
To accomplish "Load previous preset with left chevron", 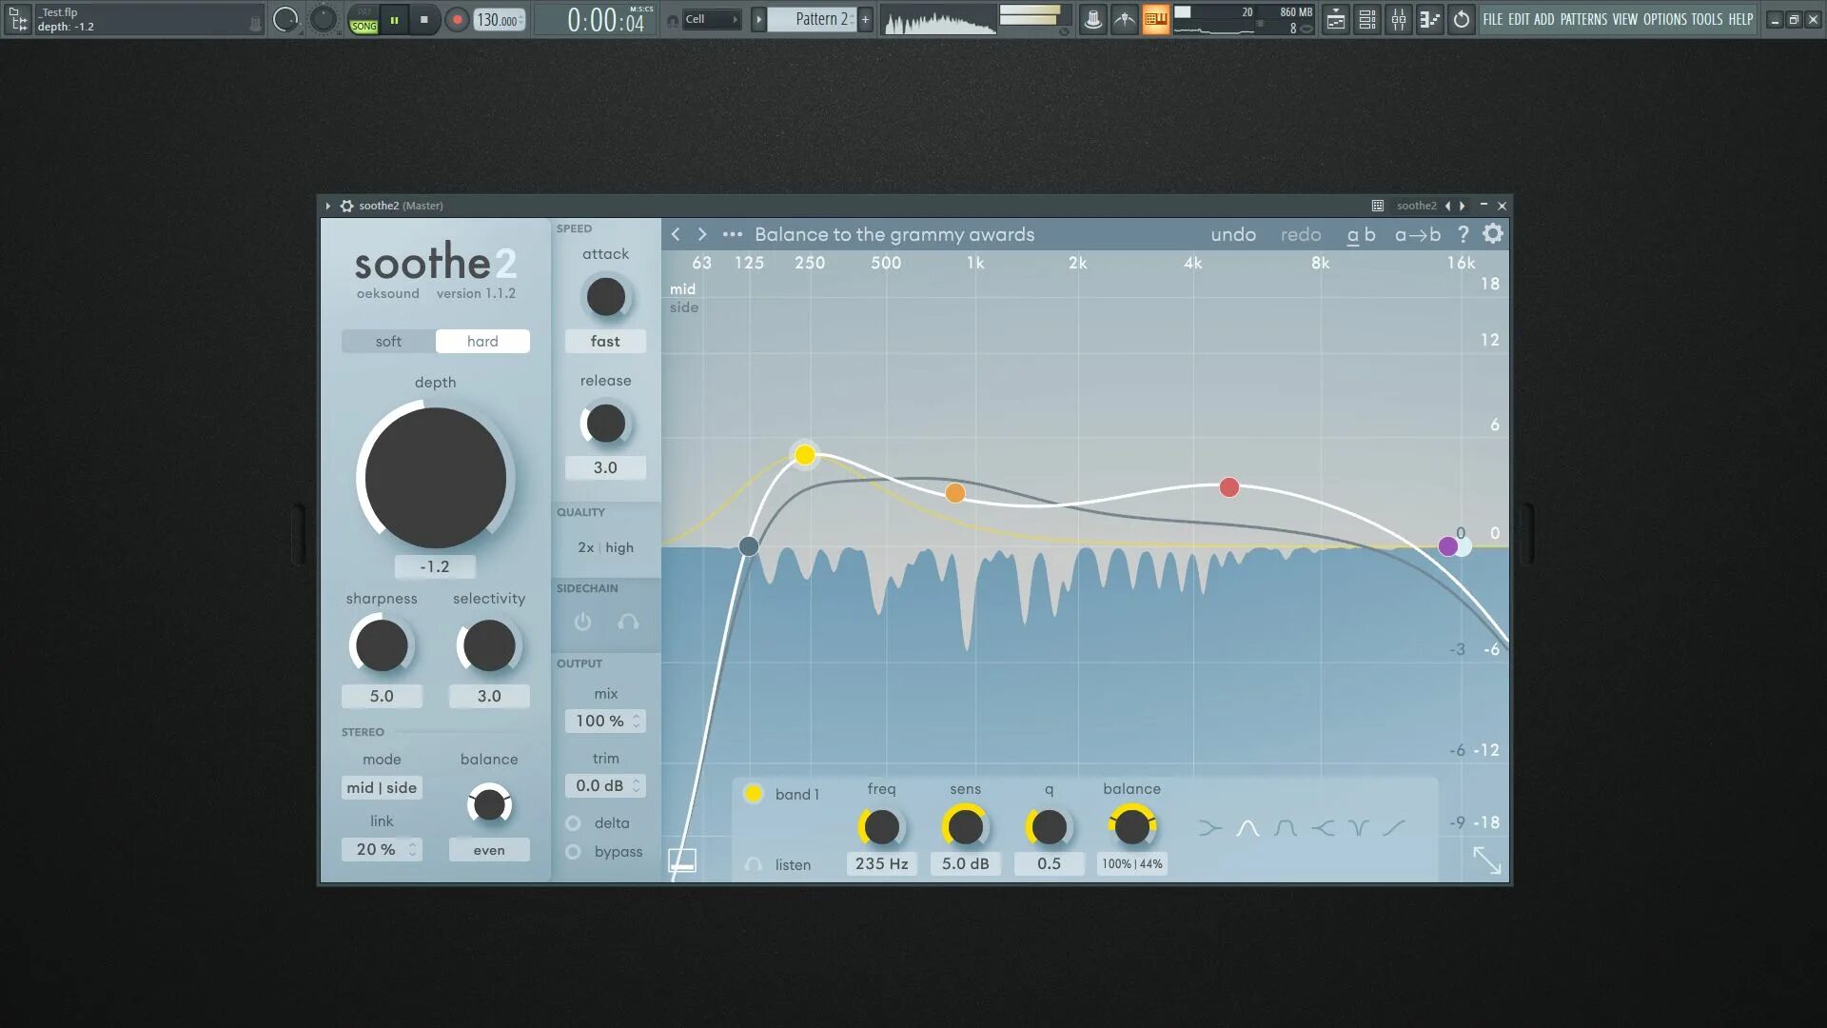I will [x=676, y=234].
